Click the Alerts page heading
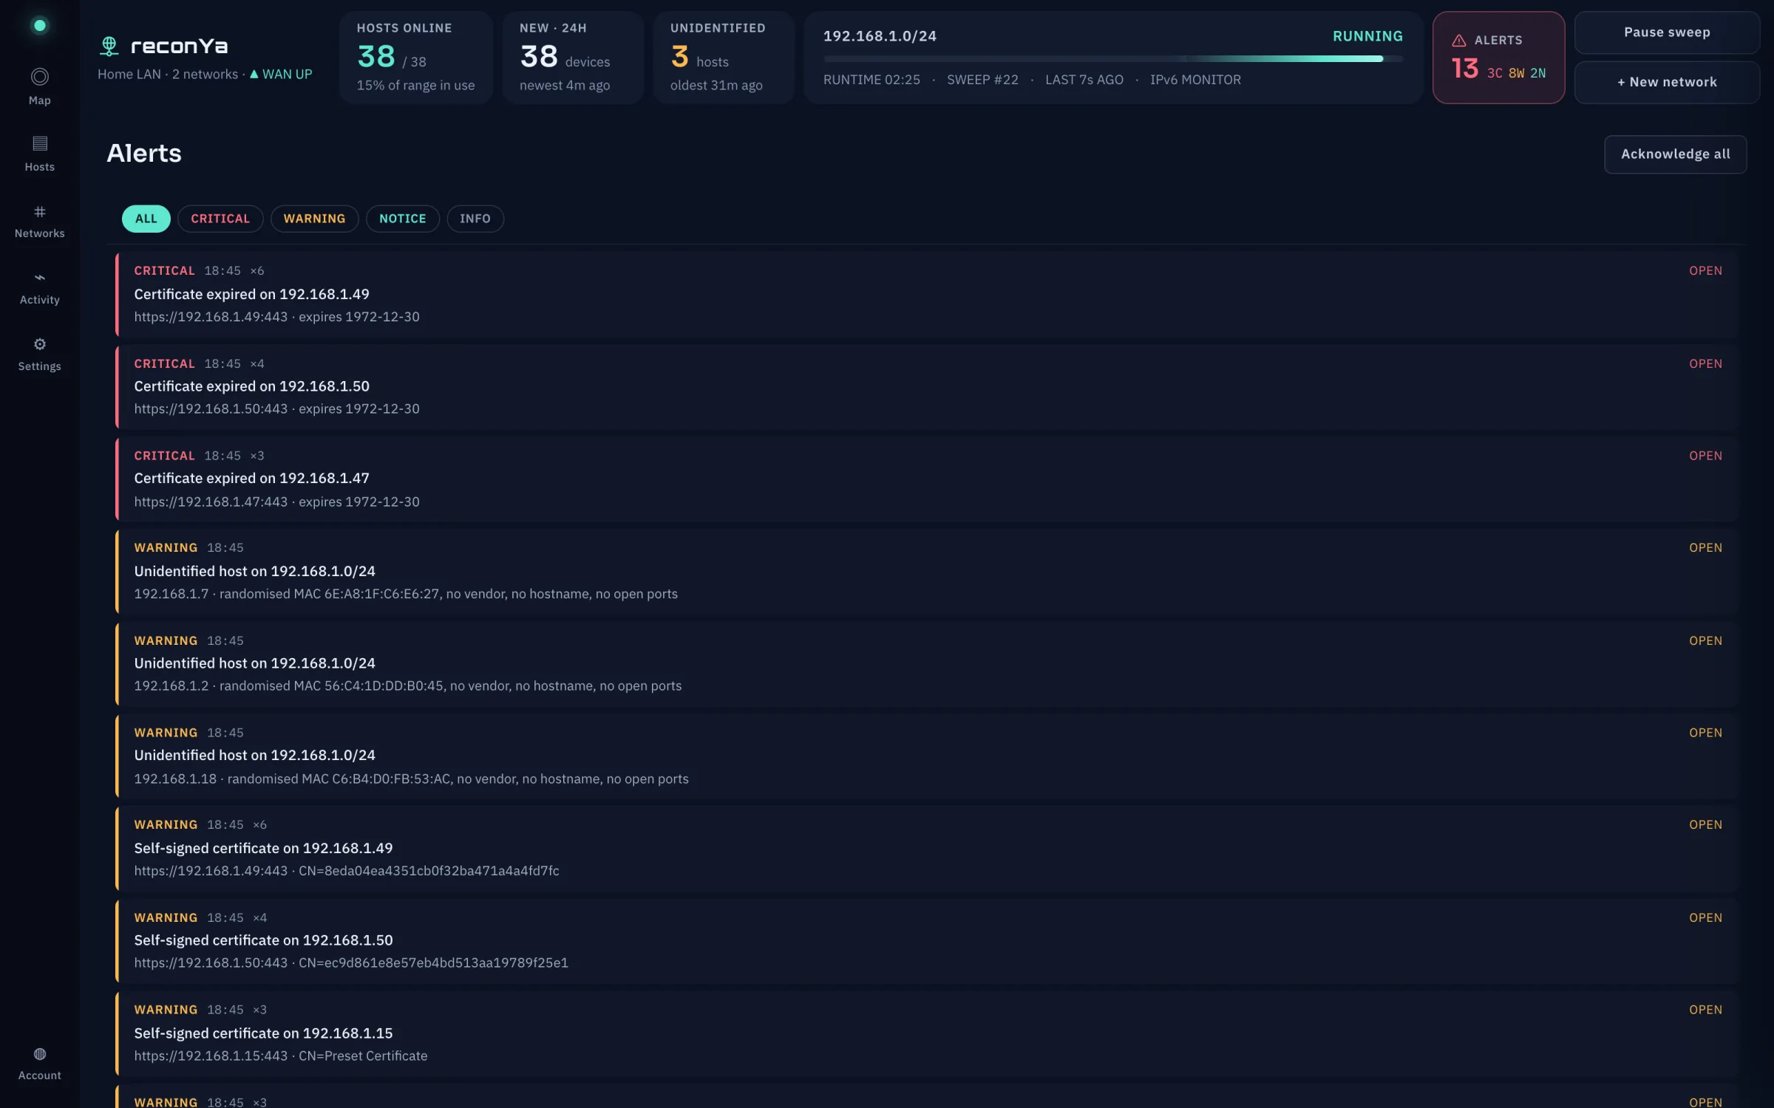The height and width of the screenshot is (1108, 1774). click(x=144, y=154)
